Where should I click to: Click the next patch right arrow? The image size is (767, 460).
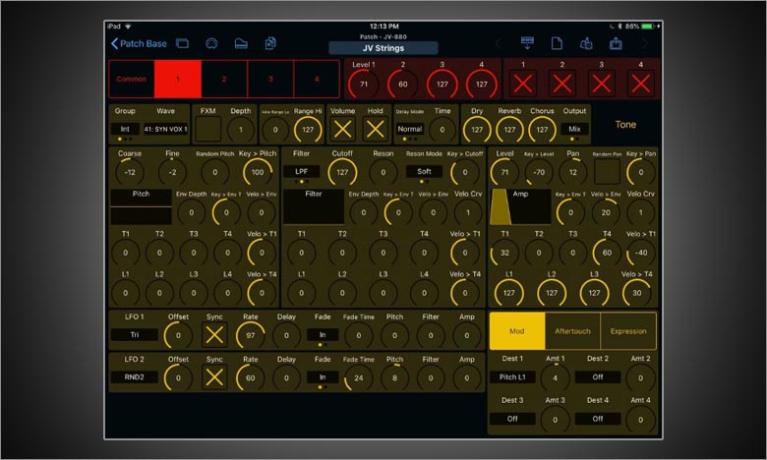(x=645, y=43)
